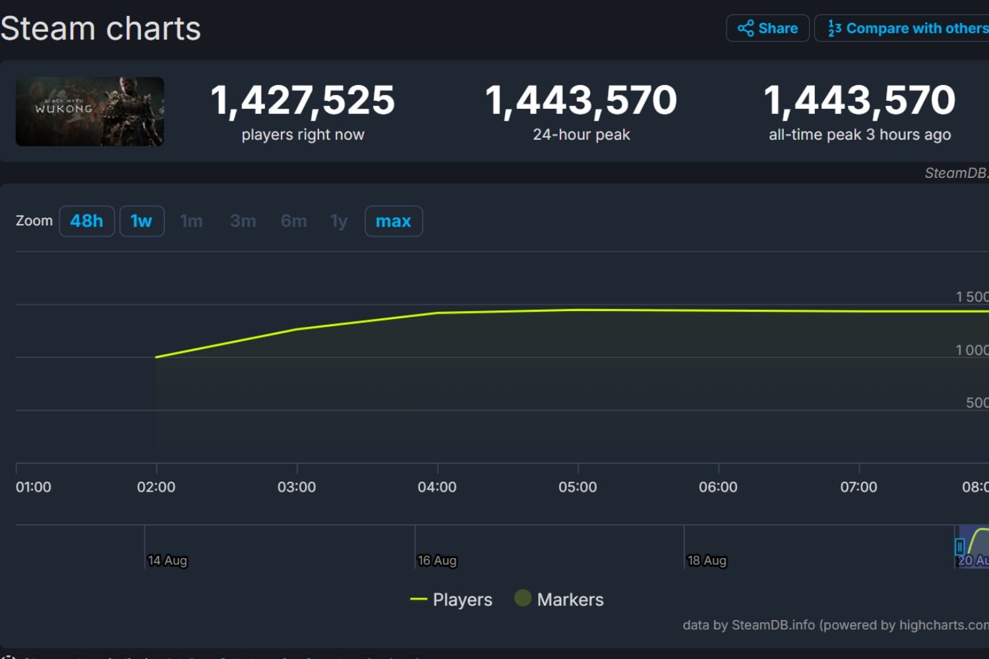Click the Share button
The width and height of the screenshot is (989, 659).
tap(767, 28)
